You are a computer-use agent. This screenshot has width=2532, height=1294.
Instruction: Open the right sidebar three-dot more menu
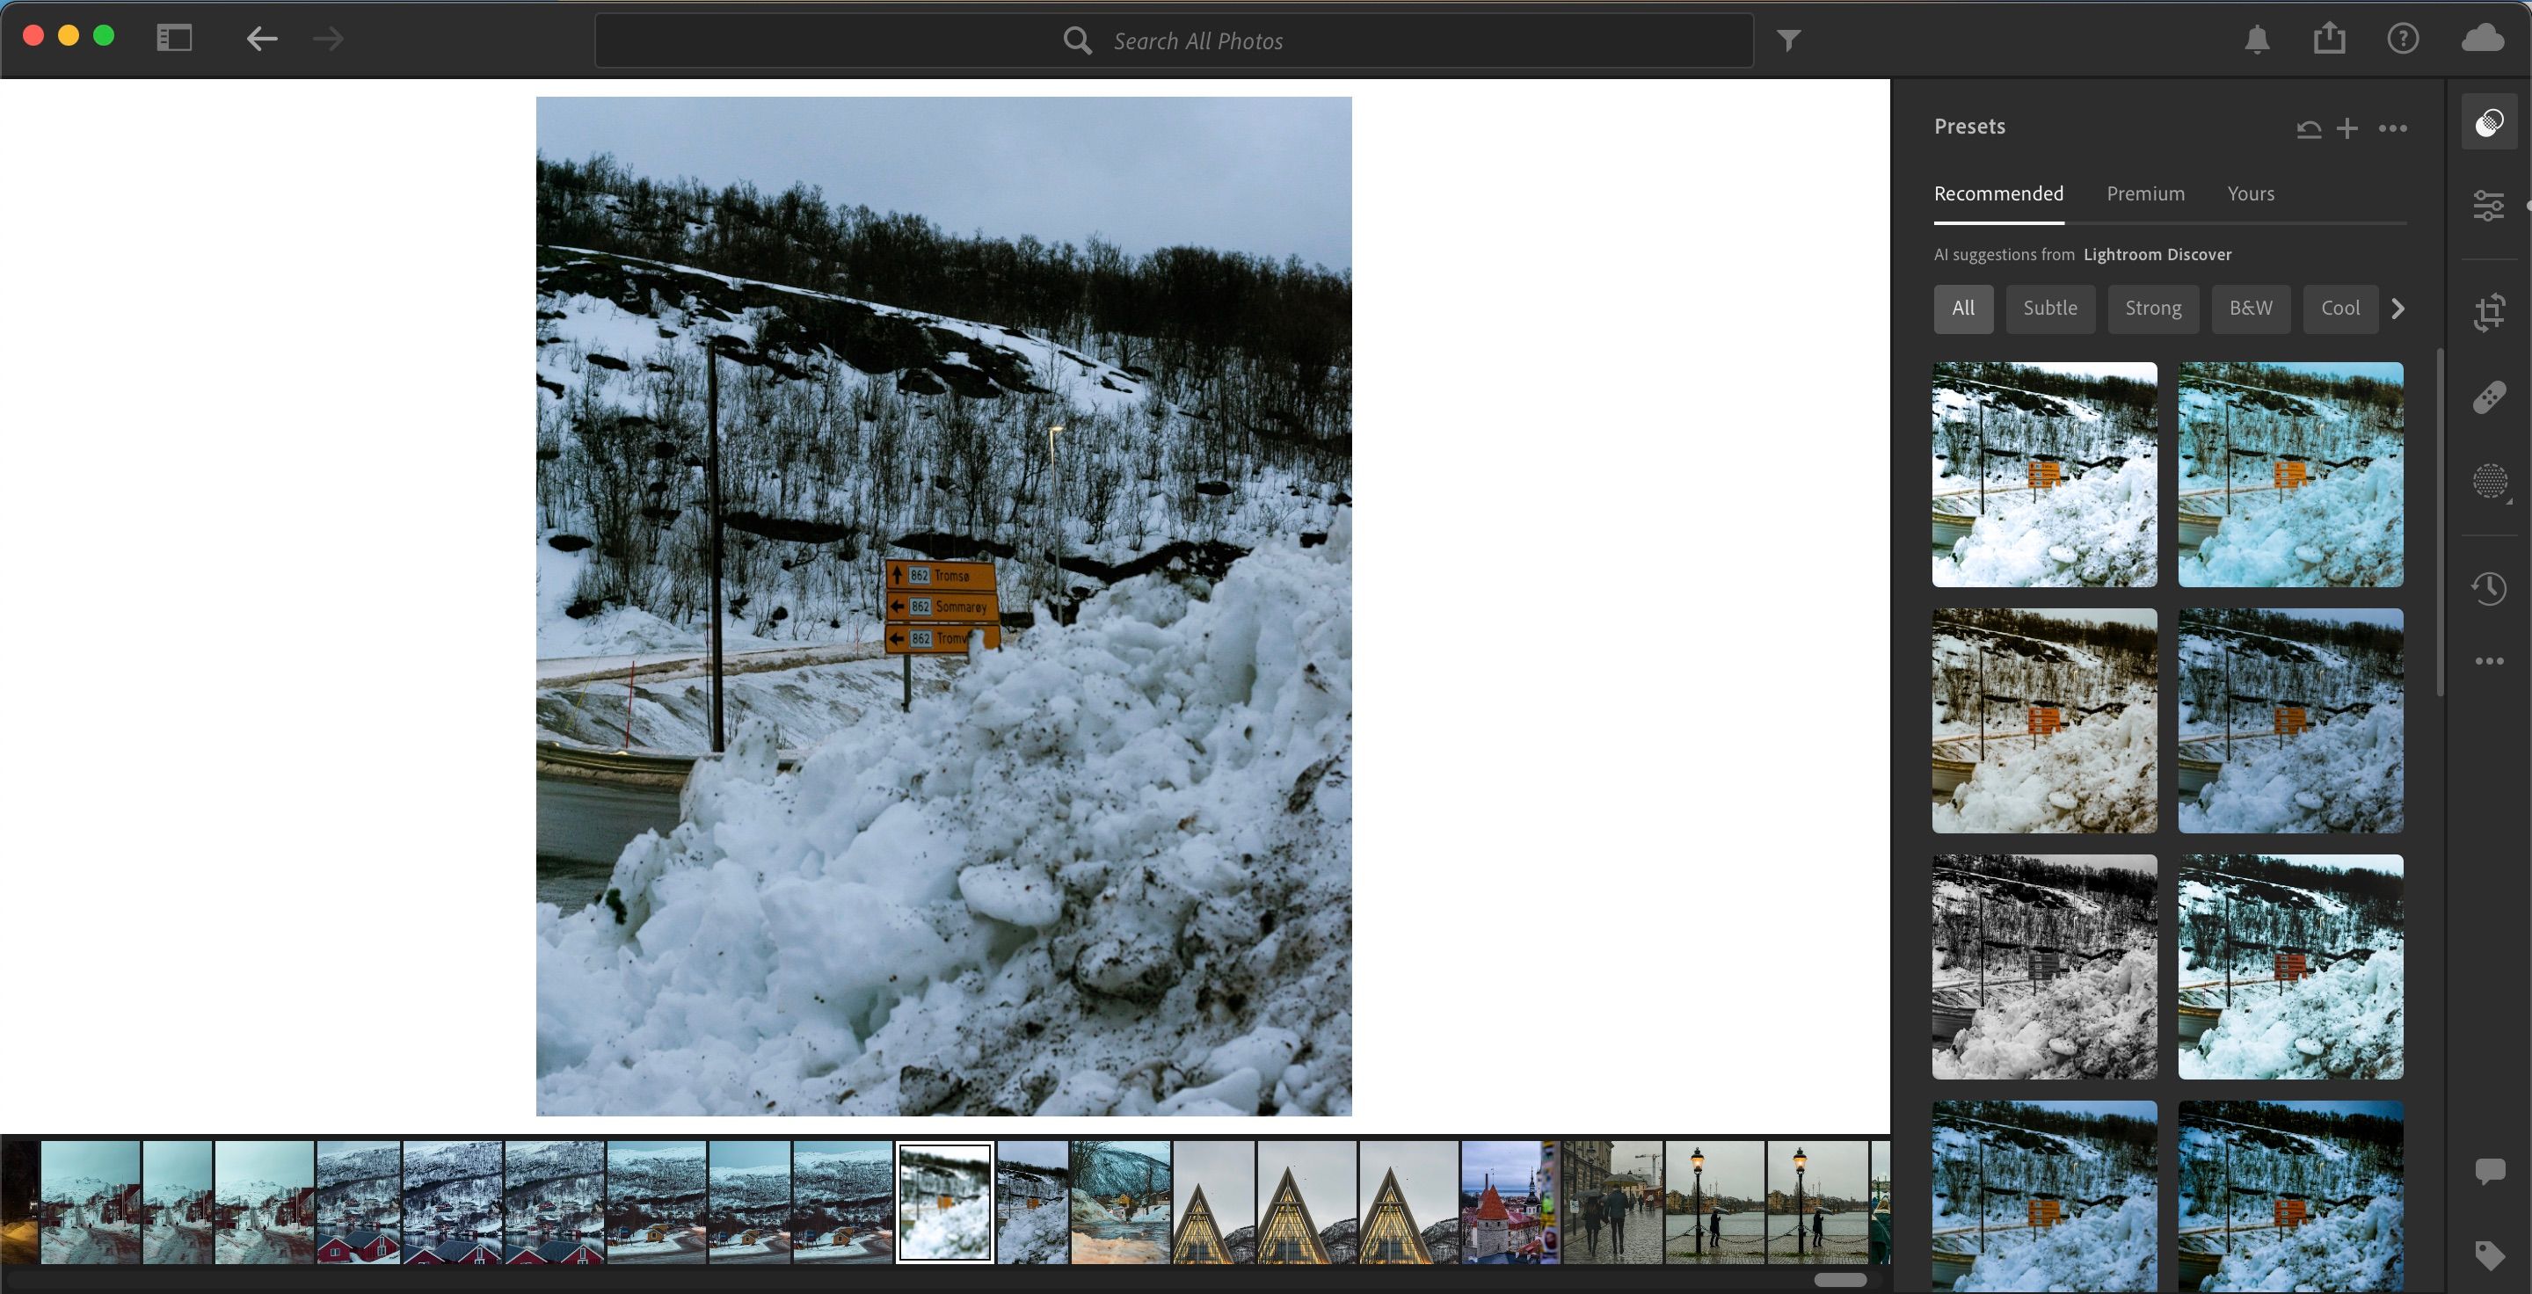pos(2489,661)
